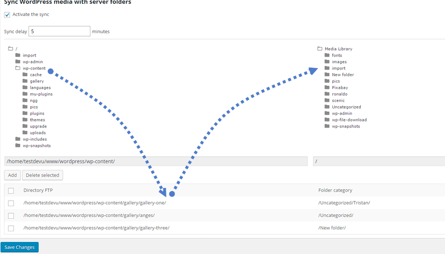Click the cache folder icon
Viewport: 445px width, 254px height.
25,74
